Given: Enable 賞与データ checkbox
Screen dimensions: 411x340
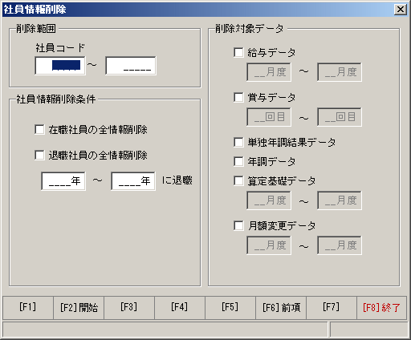Looking at the screenshot, I should point(238,97).
